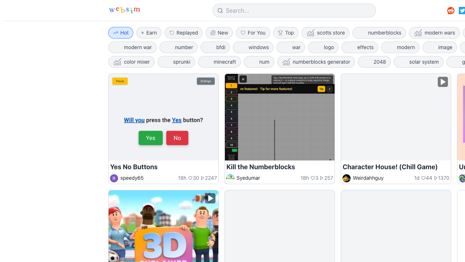This screenshot has height=262, width=465.
Task: Pick the image tag chip
Action: 440,47
